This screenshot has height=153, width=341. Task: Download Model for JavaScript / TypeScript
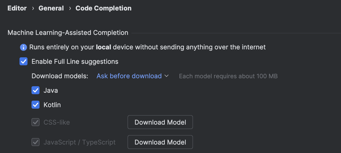(x=160, y=142)
